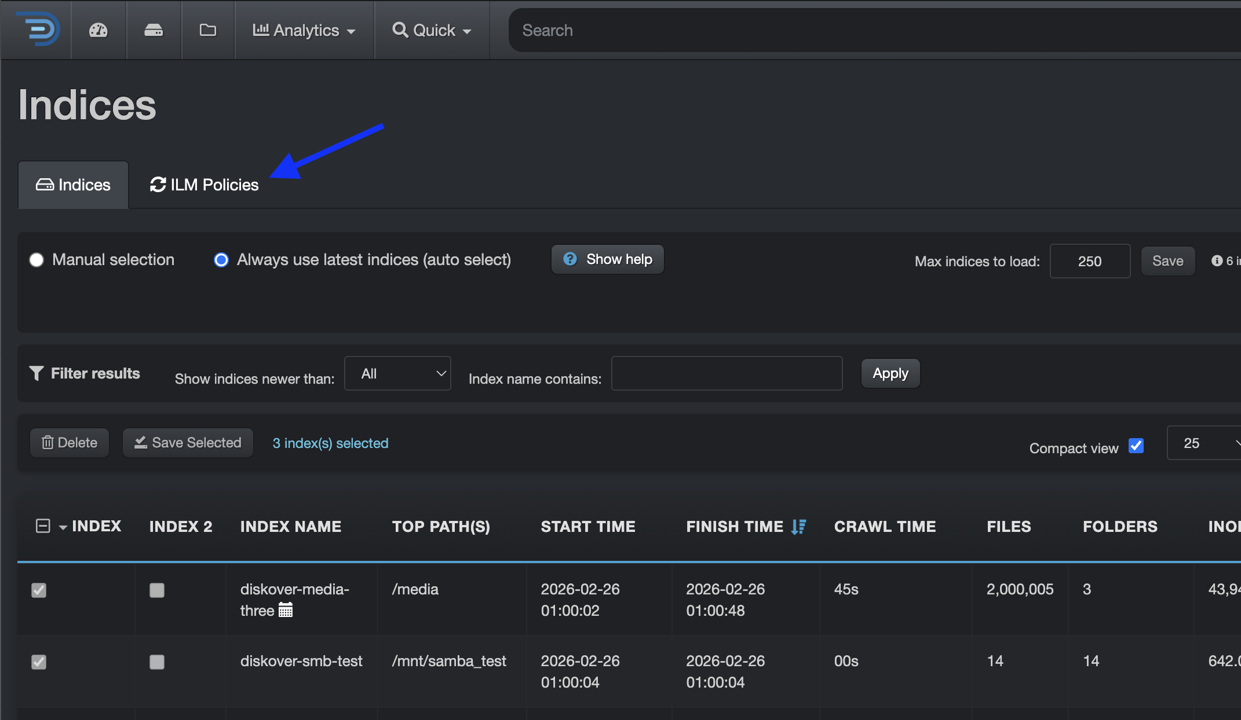The height and width of the screenshot is (720, 1241).
Task: Click the Analytics chart icon
Action: (261, 30)
